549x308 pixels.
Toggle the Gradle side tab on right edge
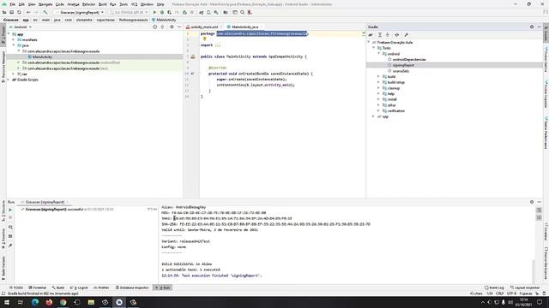pos(546,33)
